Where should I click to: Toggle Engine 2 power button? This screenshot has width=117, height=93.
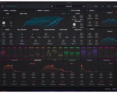coord(35,11)
